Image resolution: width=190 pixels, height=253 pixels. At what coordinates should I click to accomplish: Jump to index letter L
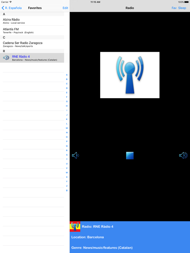click(x=67, y=124)
